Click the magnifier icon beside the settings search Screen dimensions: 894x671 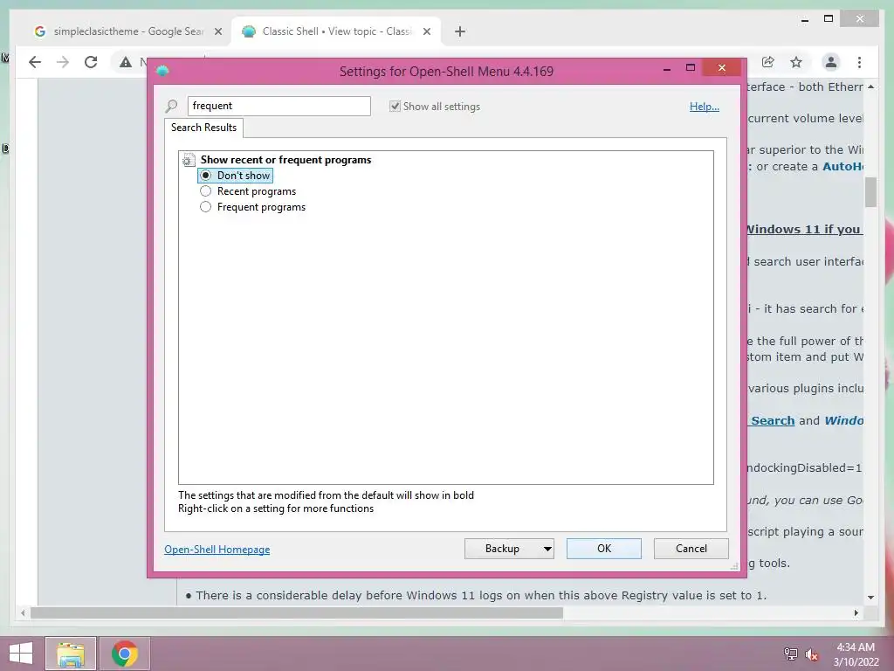click(171, 106)
